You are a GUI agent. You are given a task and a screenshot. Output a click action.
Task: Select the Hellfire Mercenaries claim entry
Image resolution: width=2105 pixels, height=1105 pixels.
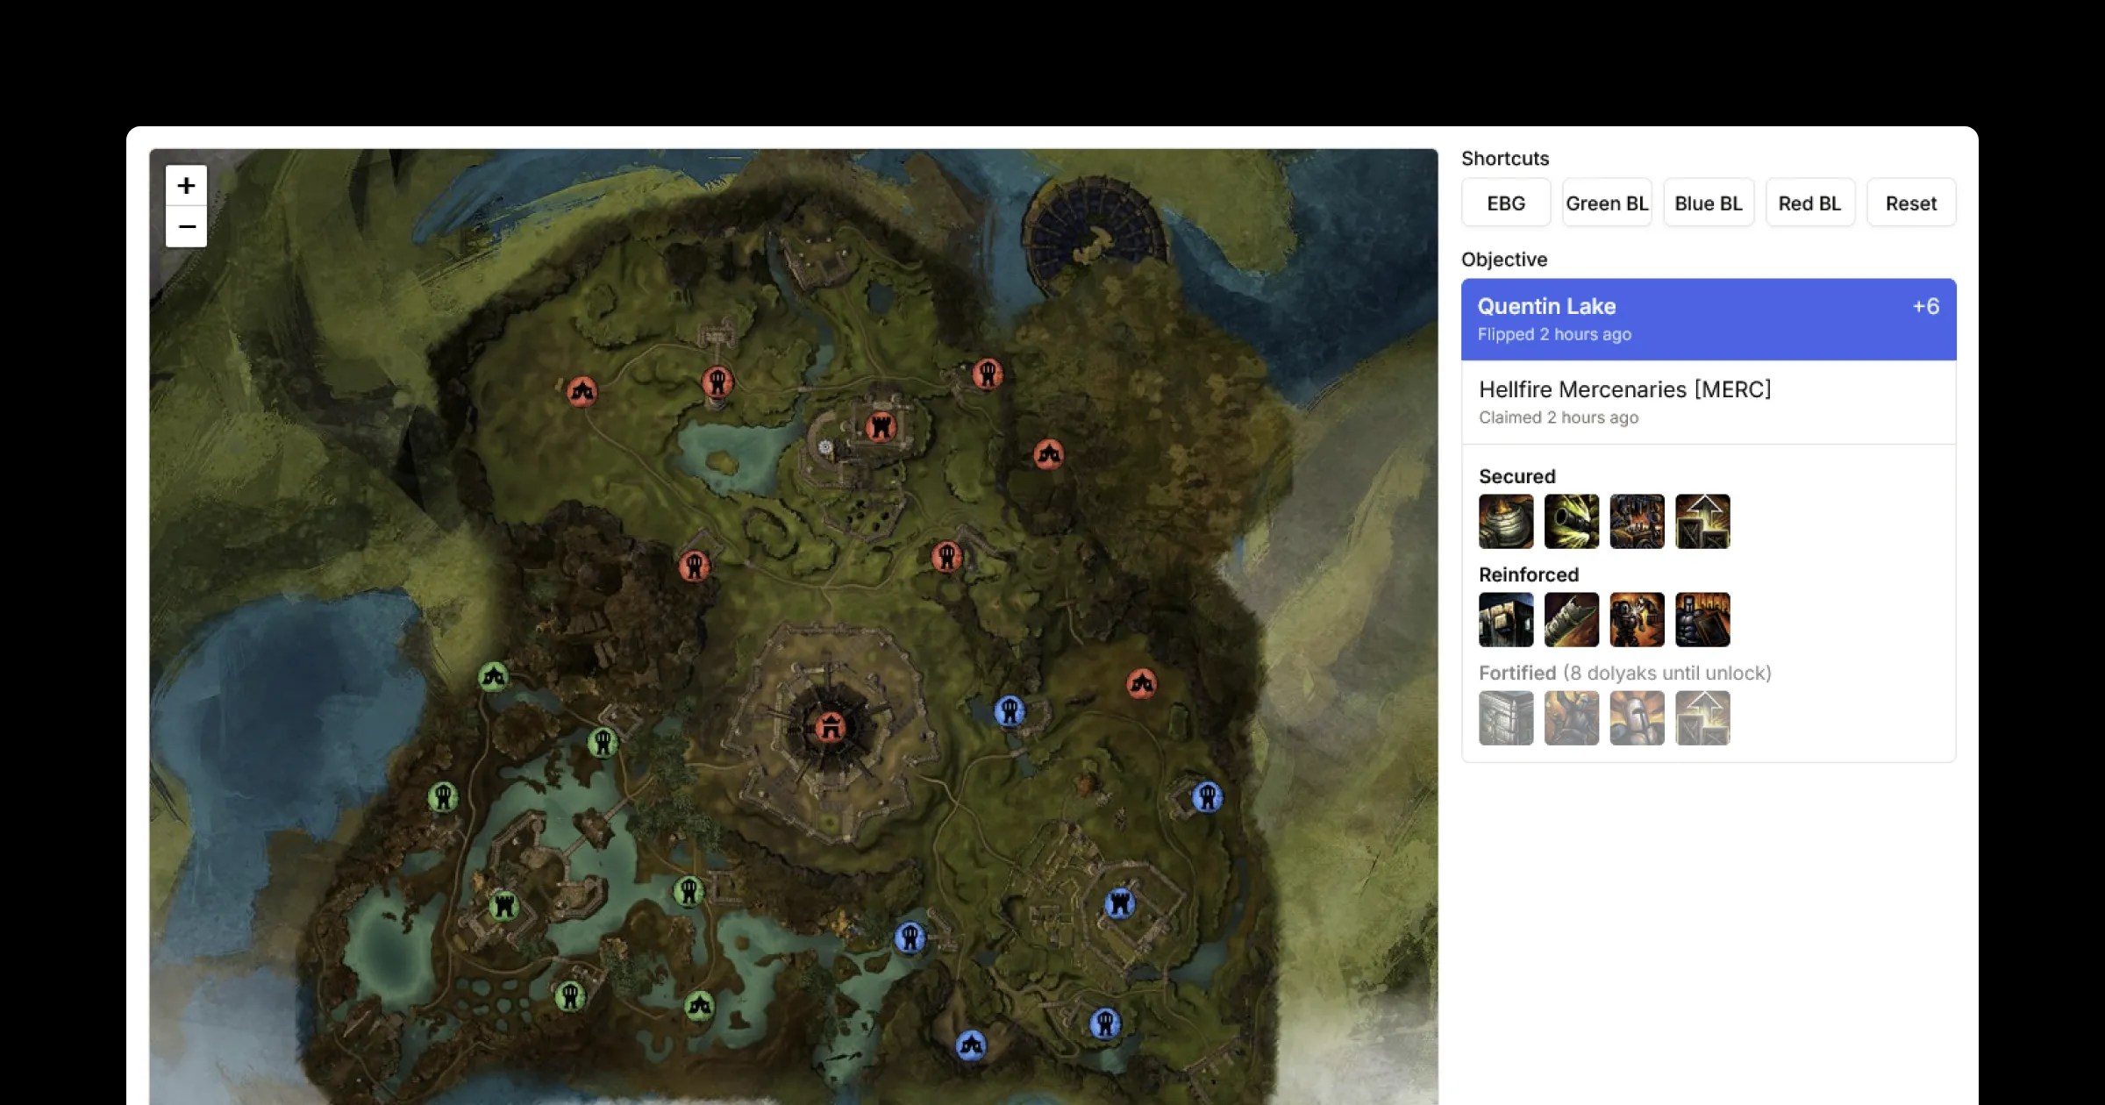coord(1709,402)
